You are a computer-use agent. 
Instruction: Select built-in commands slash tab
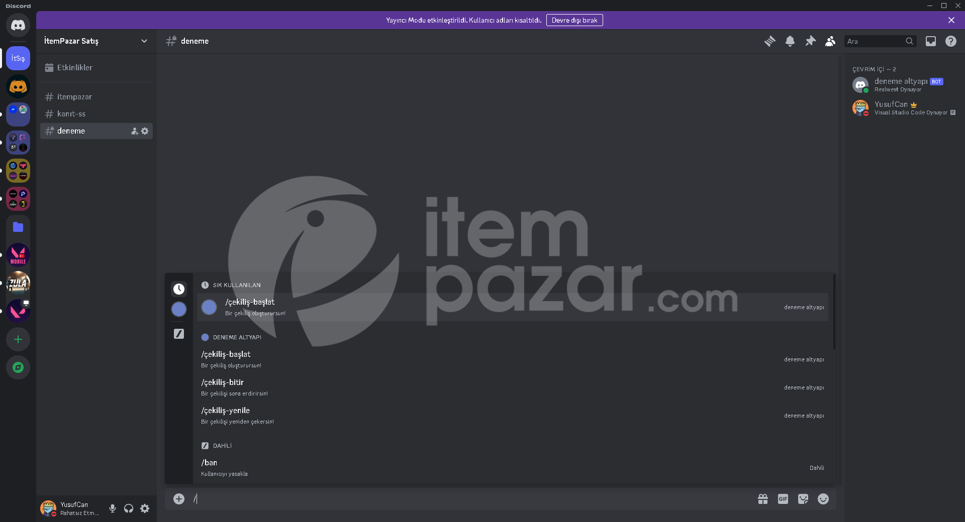pos(179,334)
